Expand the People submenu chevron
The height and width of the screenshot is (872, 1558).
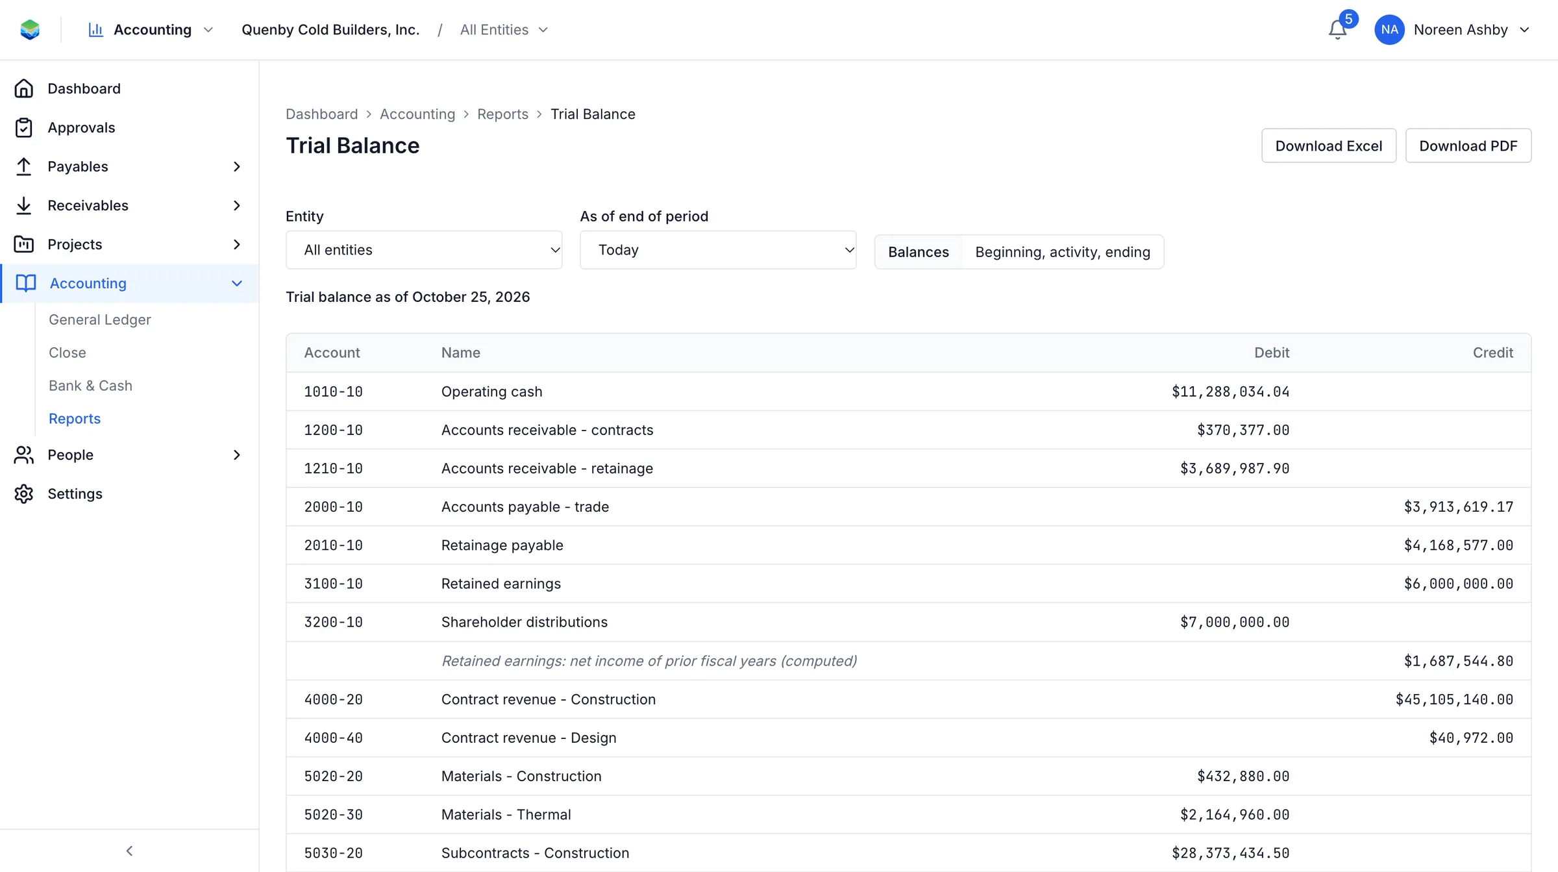pyautogui.click(x=236, y=455)
